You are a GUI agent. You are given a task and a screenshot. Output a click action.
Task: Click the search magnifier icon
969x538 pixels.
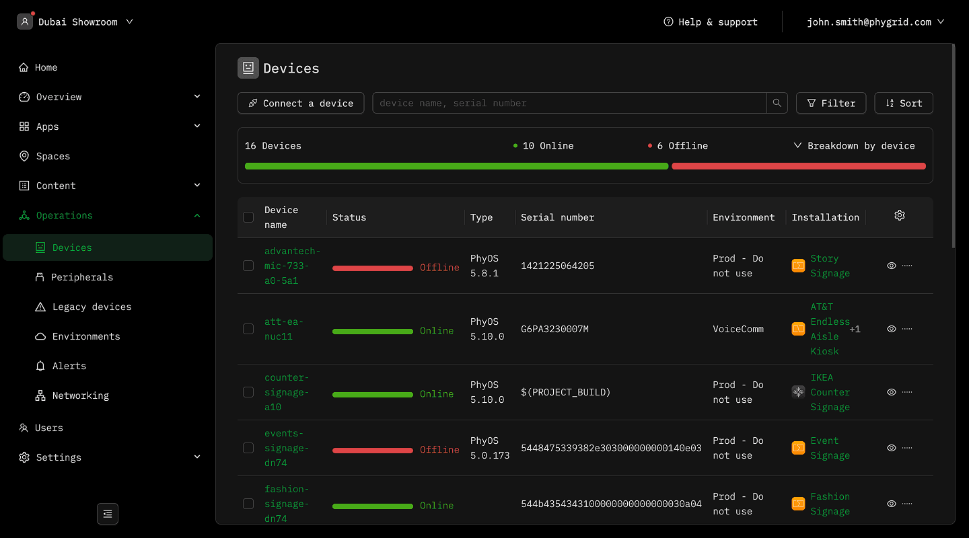click(x=777, y=103)
